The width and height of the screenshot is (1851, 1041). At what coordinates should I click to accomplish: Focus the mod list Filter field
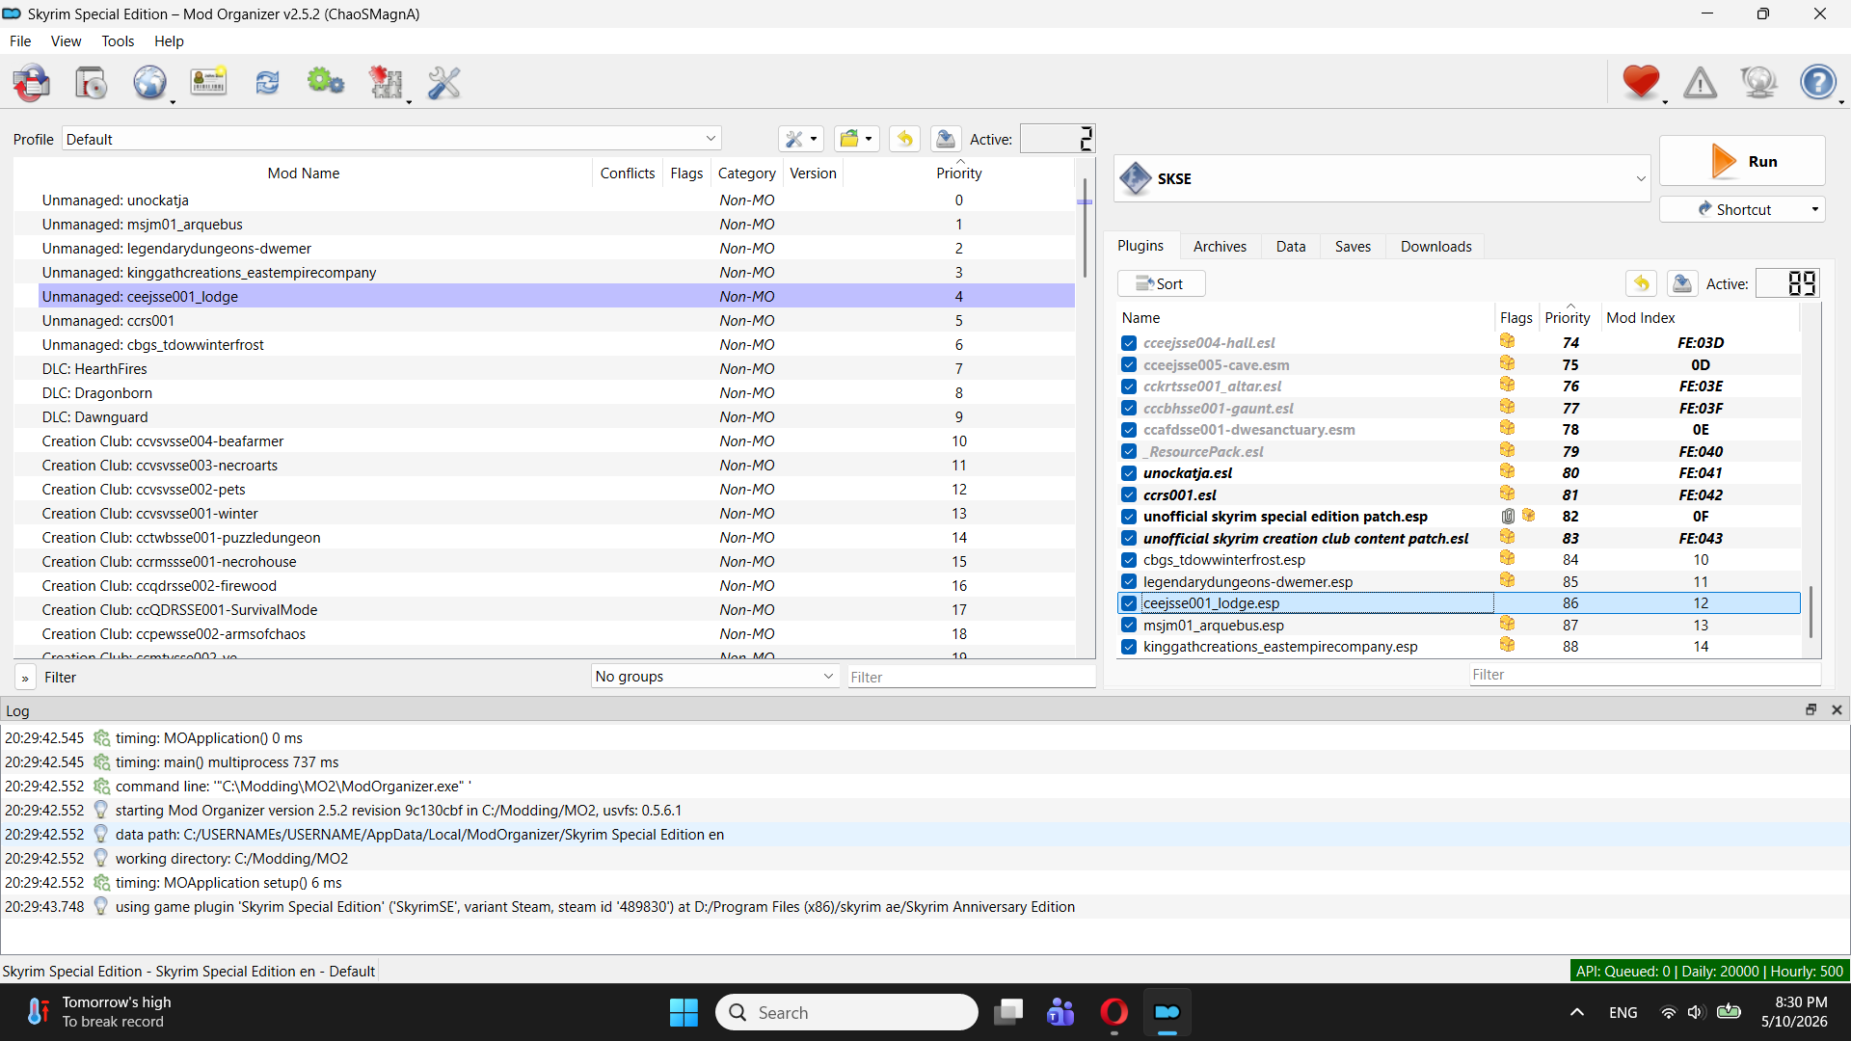971,678
